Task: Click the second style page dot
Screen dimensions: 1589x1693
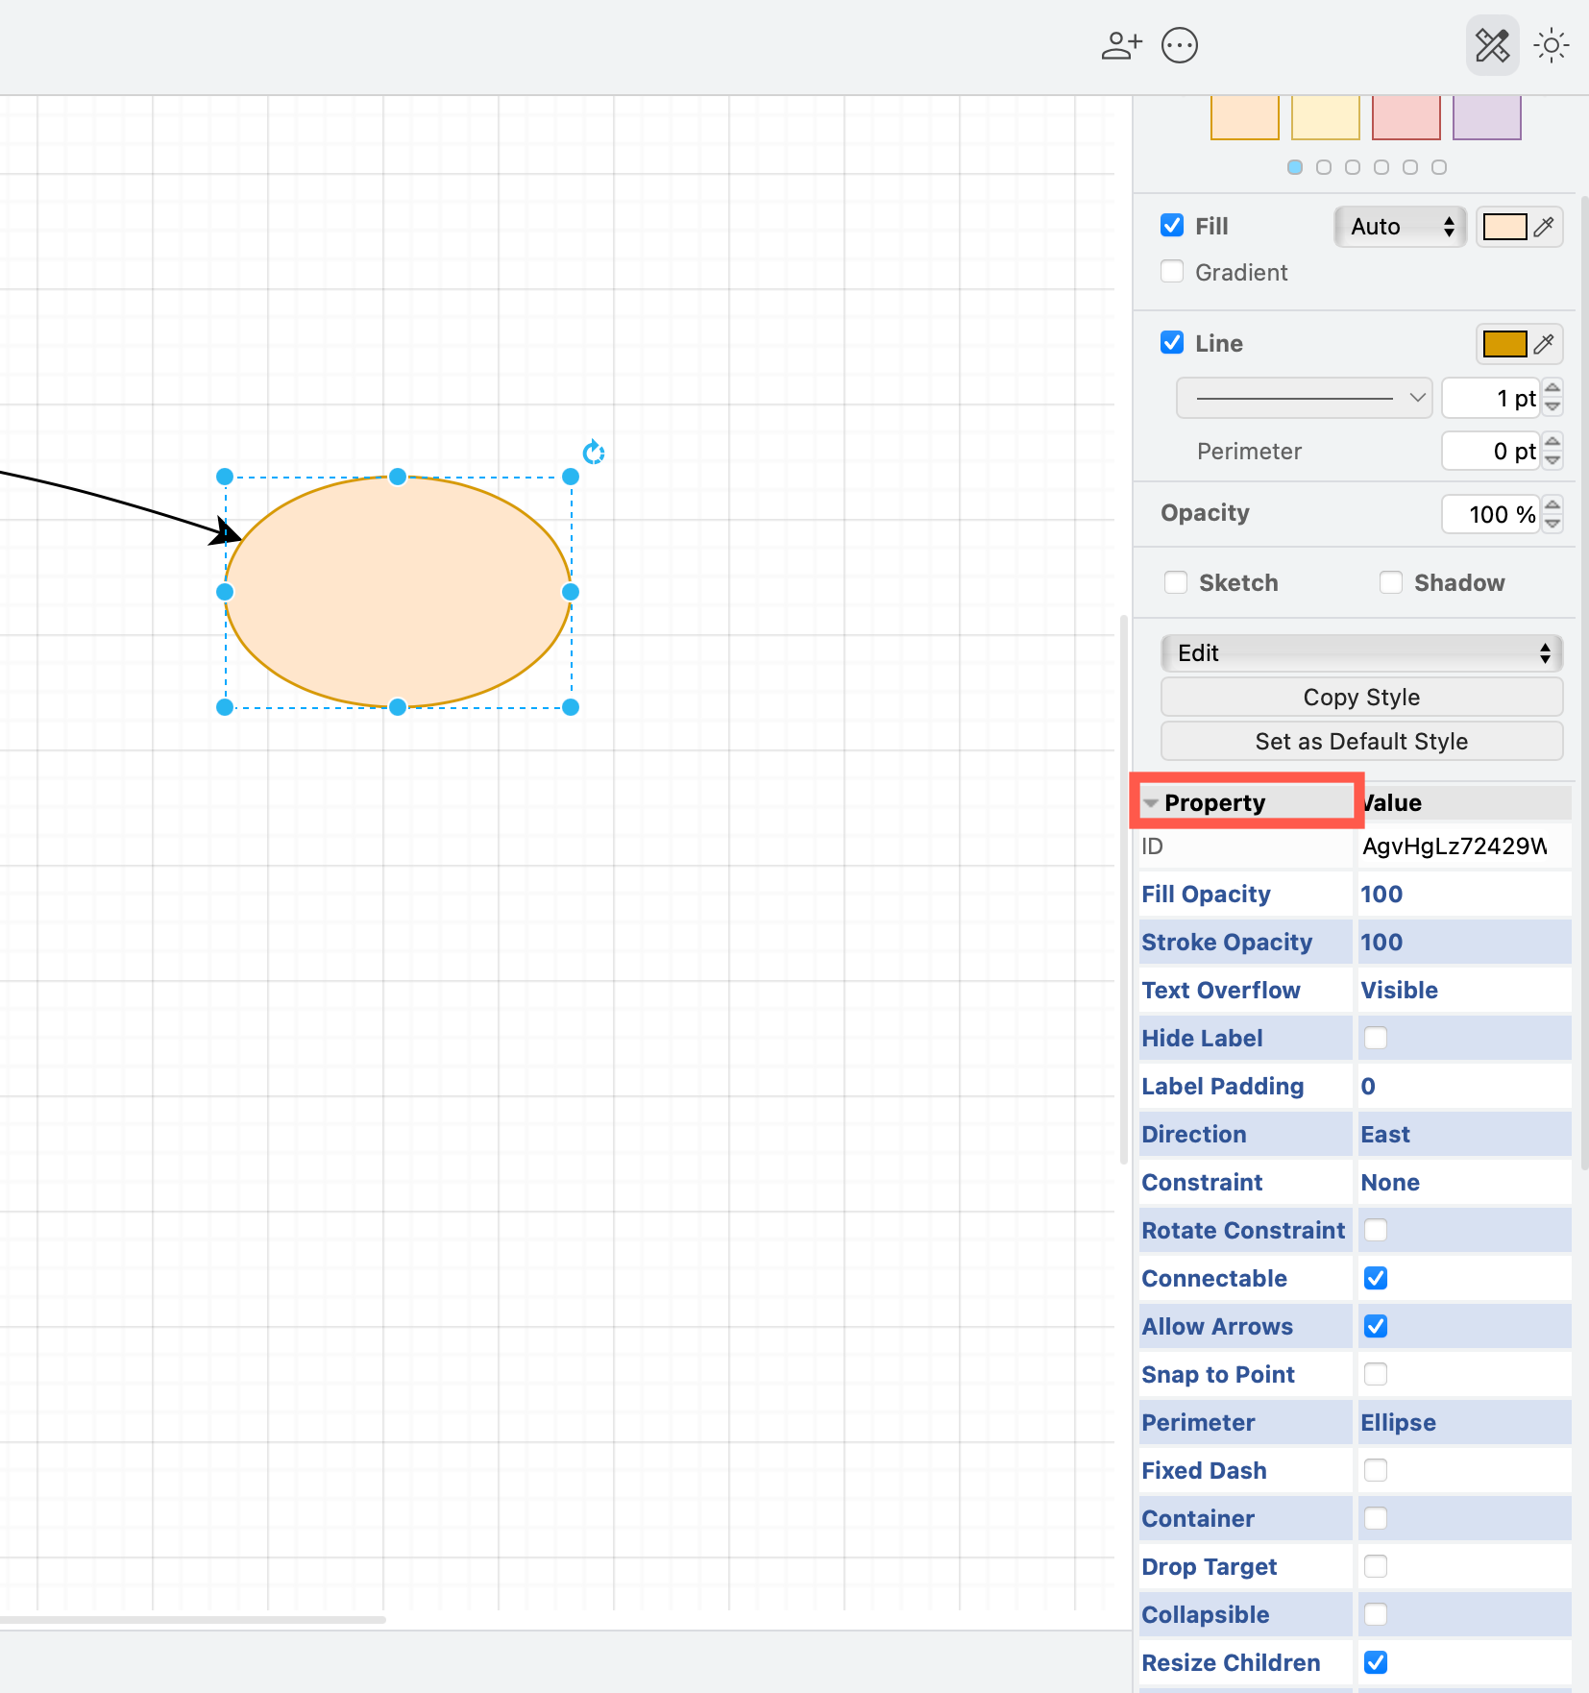Action: click(x=1324, y=166)
